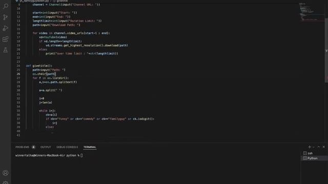
Task: Open the Accounts menu icon
Action: click(6, 173)
